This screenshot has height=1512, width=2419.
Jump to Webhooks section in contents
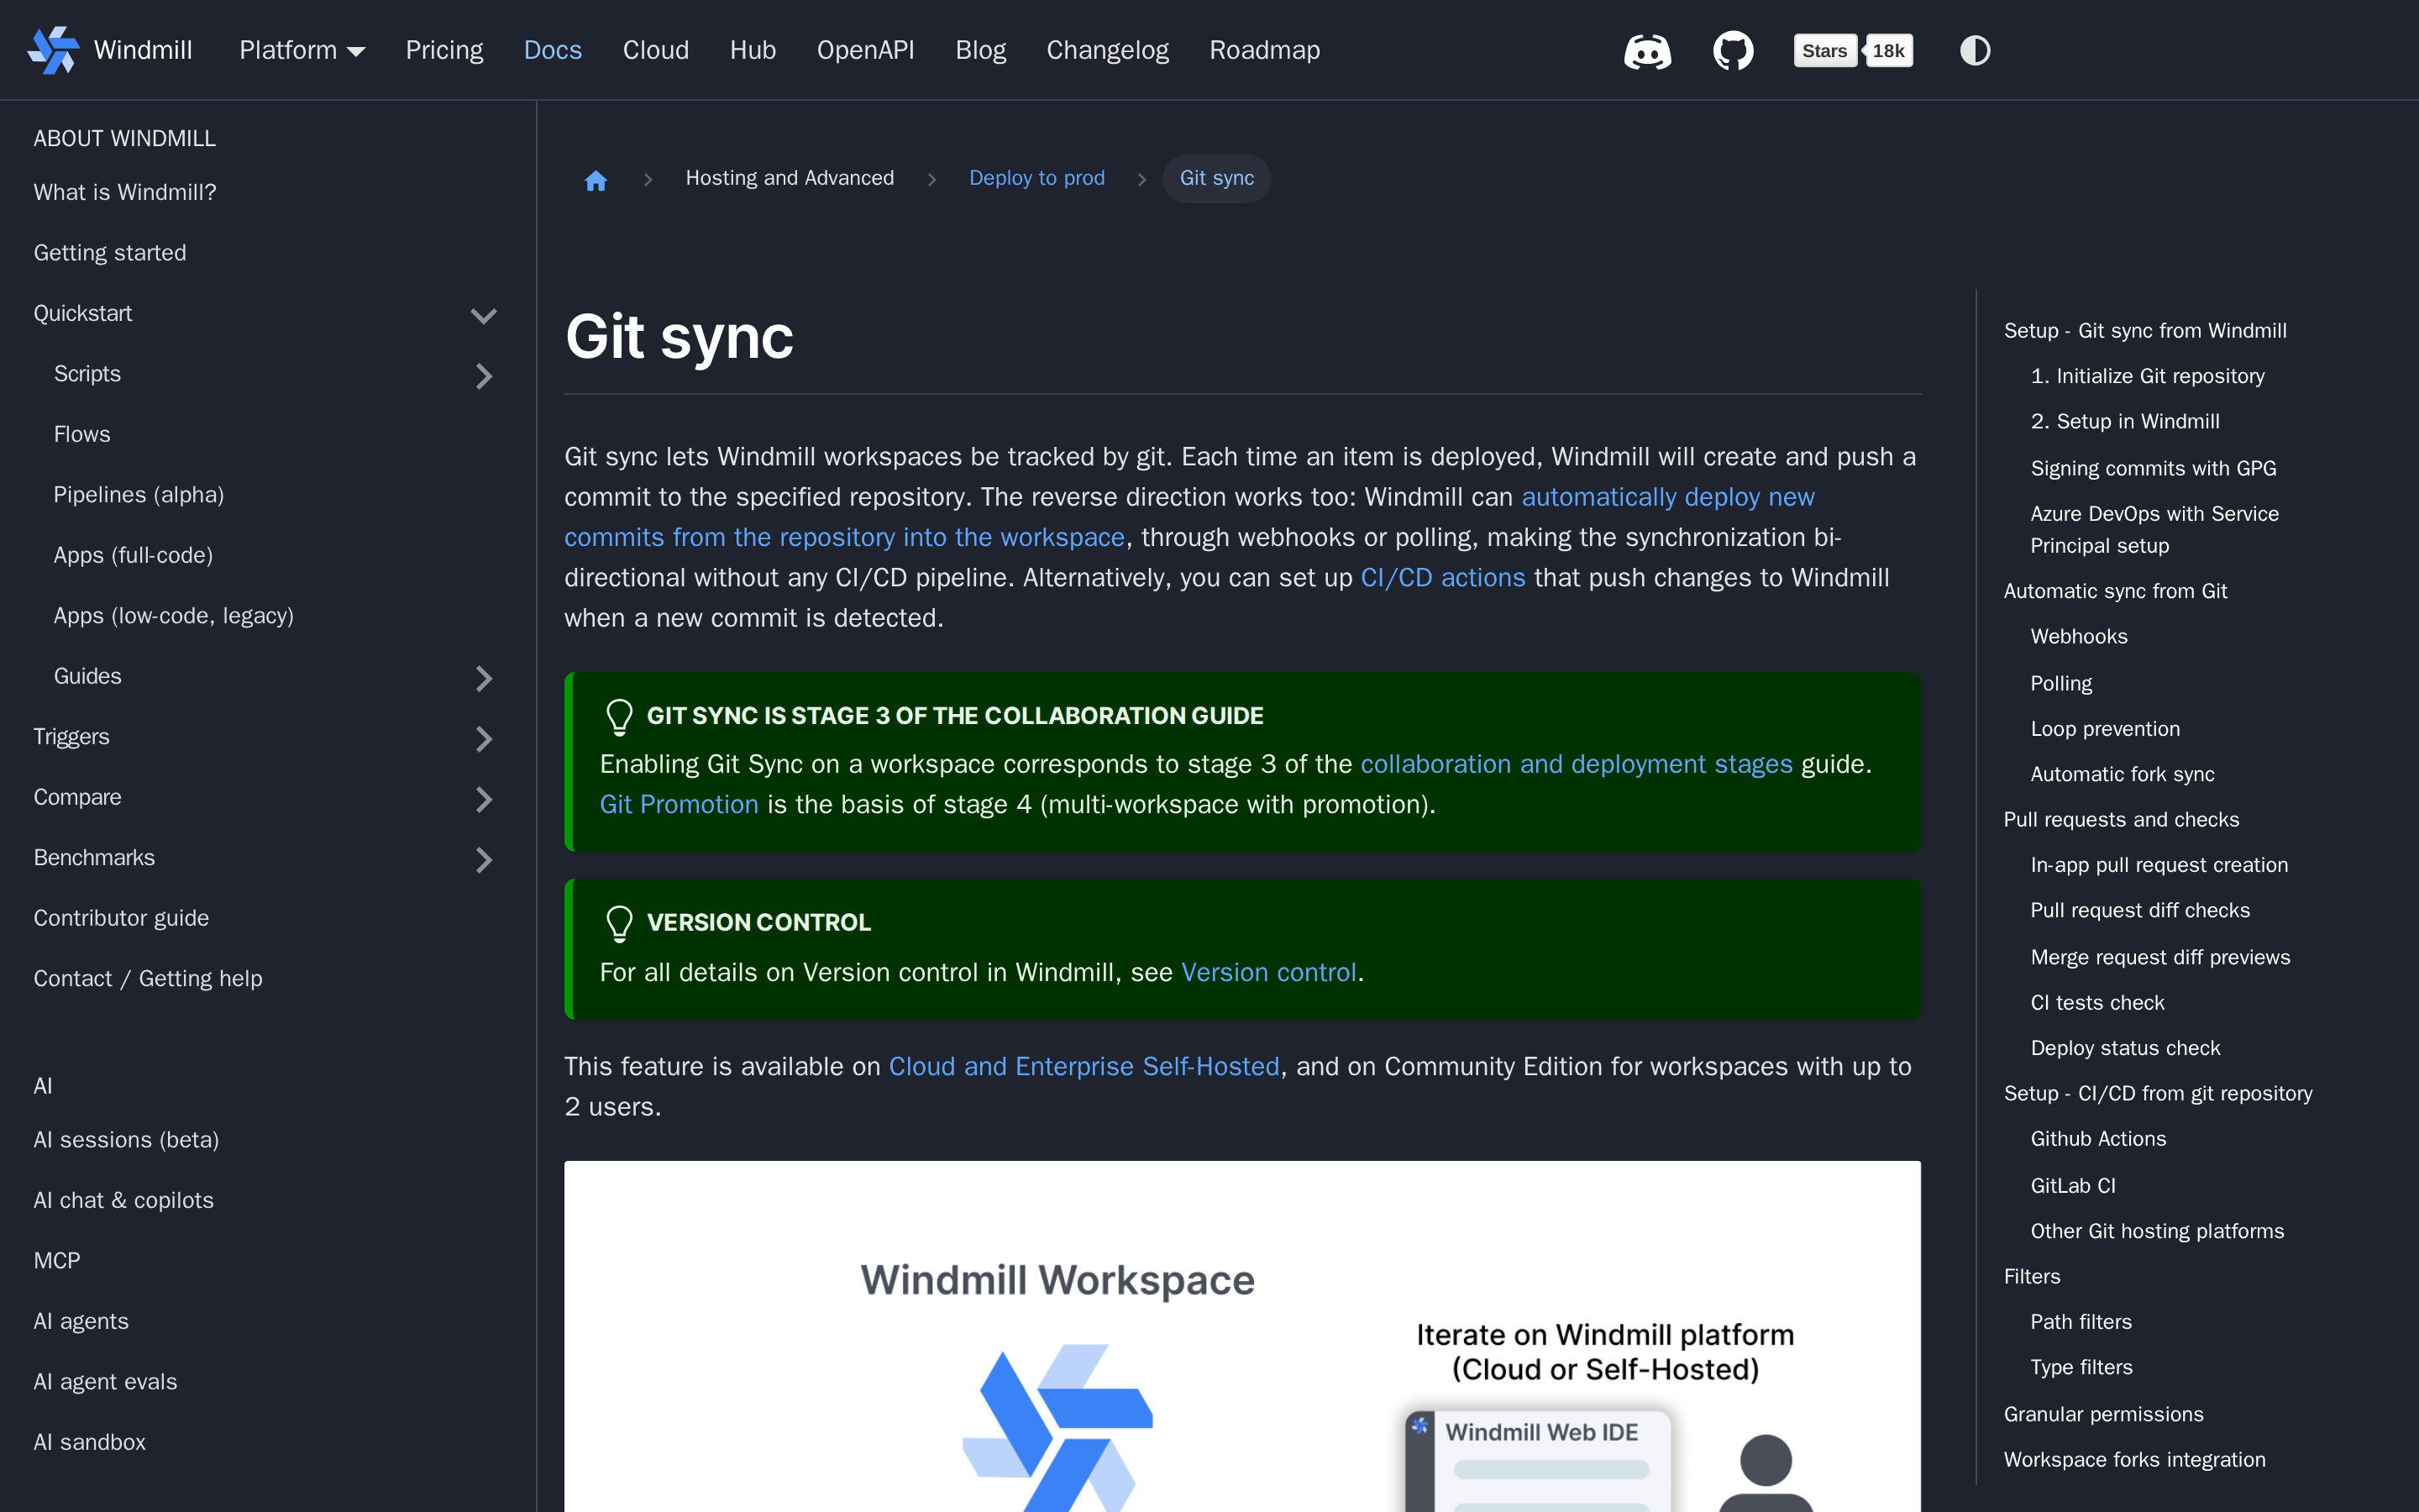[x=2078, y=636]
